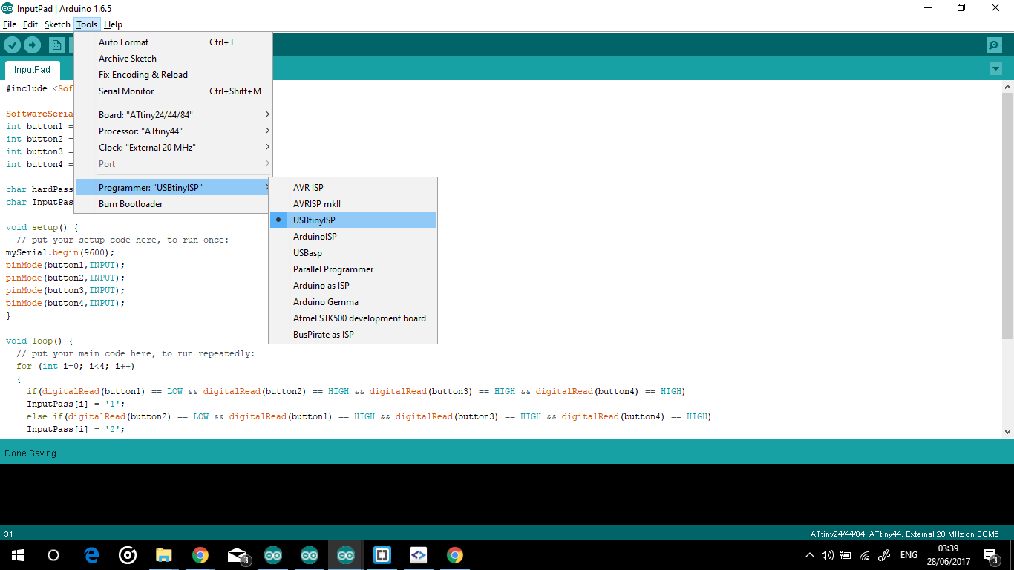The image size is (1014, 570).
Task: Open File Explorer from taskbar
Action: tap(164, 555)
